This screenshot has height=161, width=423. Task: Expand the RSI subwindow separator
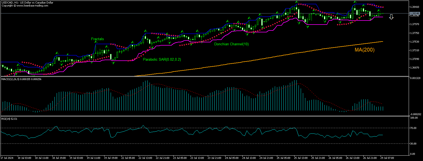[189, 116]
